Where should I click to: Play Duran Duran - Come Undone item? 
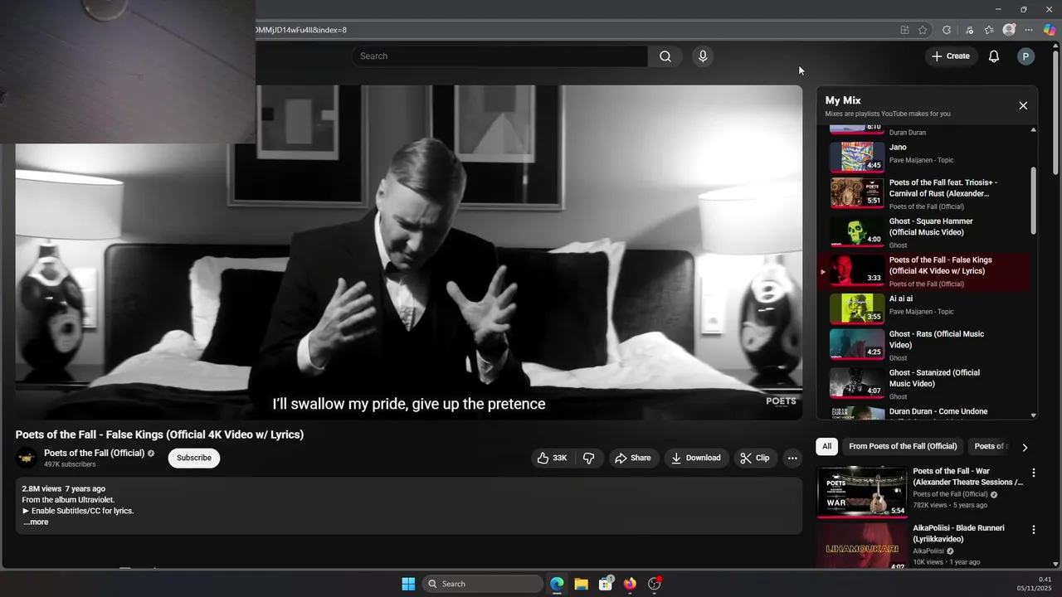point(924,412)
